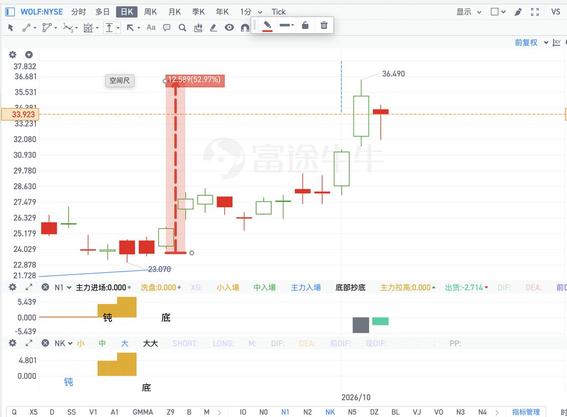The height and width of the screenshot is (417, 567).
Task: Open the line color pen in floating toolbar
Action: (267, 25)
